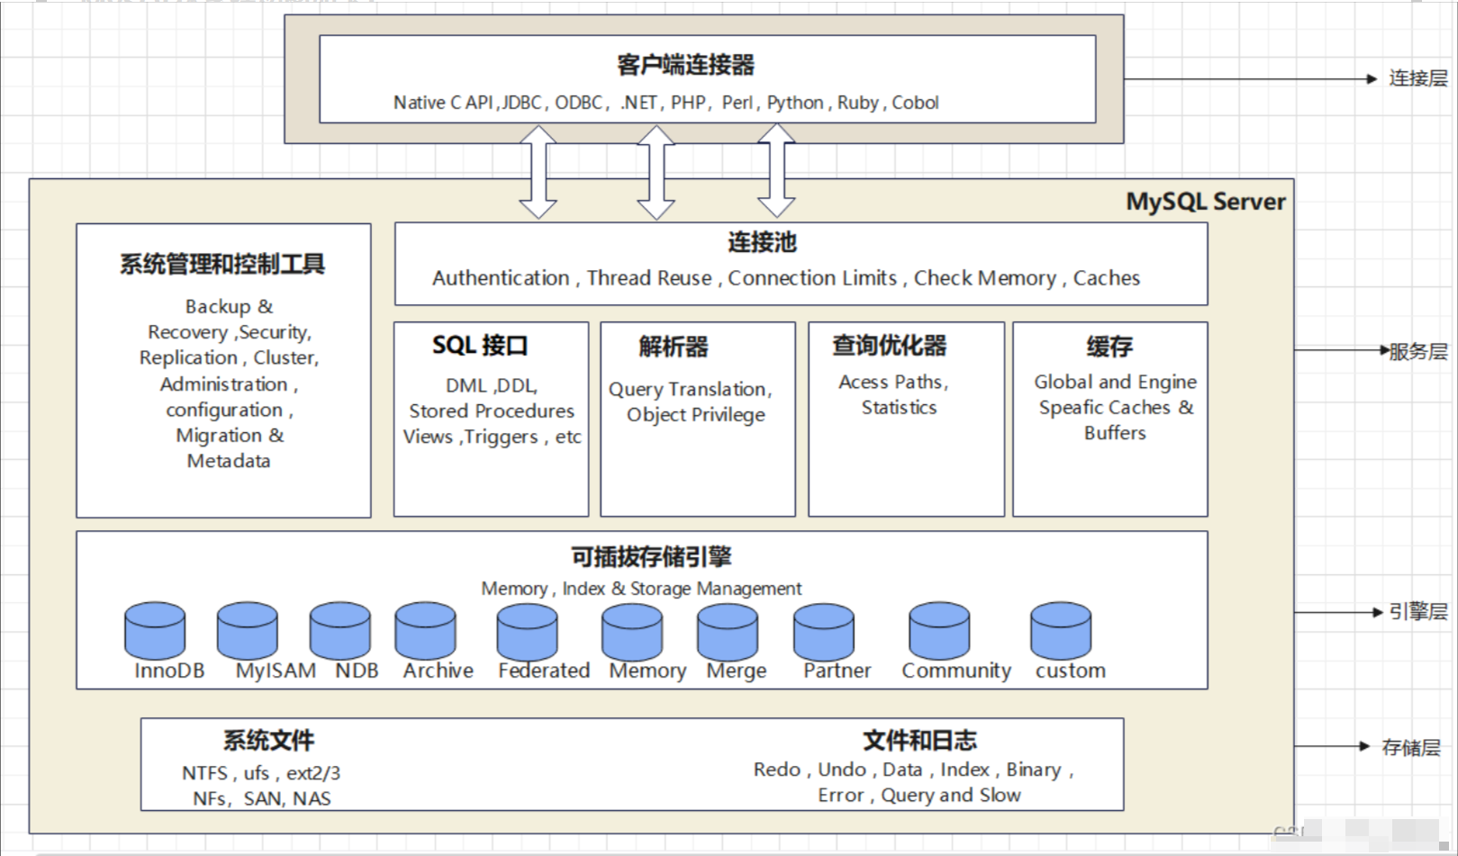The image size is (1458, 856).
Task: Click the Merge engine cylinder icon
Action: (728, 632)
